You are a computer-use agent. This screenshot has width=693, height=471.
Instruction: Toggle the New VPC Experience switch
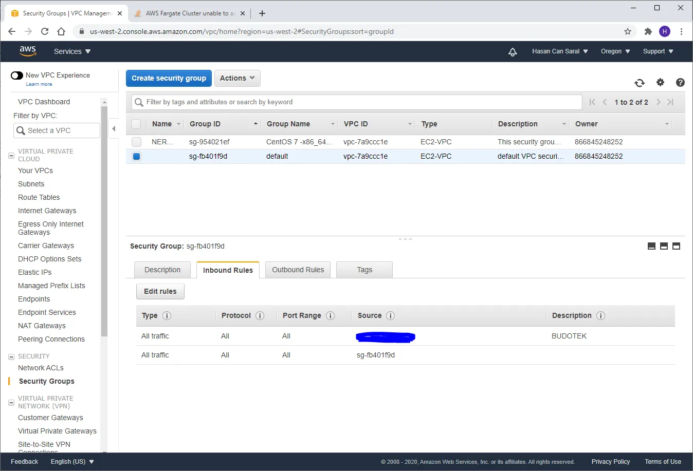(17, 76)
